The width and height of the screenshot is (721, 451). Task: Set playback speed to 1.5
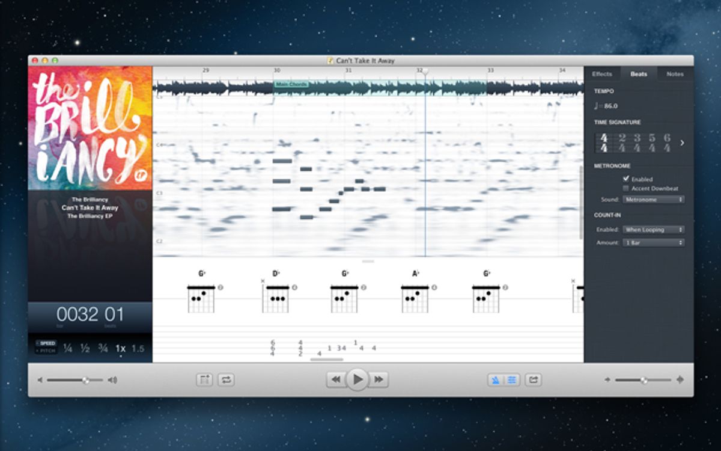[138, 348]
